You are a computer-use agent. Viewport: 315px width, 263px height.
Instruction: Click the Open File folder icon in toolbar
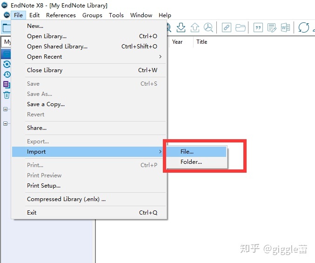(240, 27)
